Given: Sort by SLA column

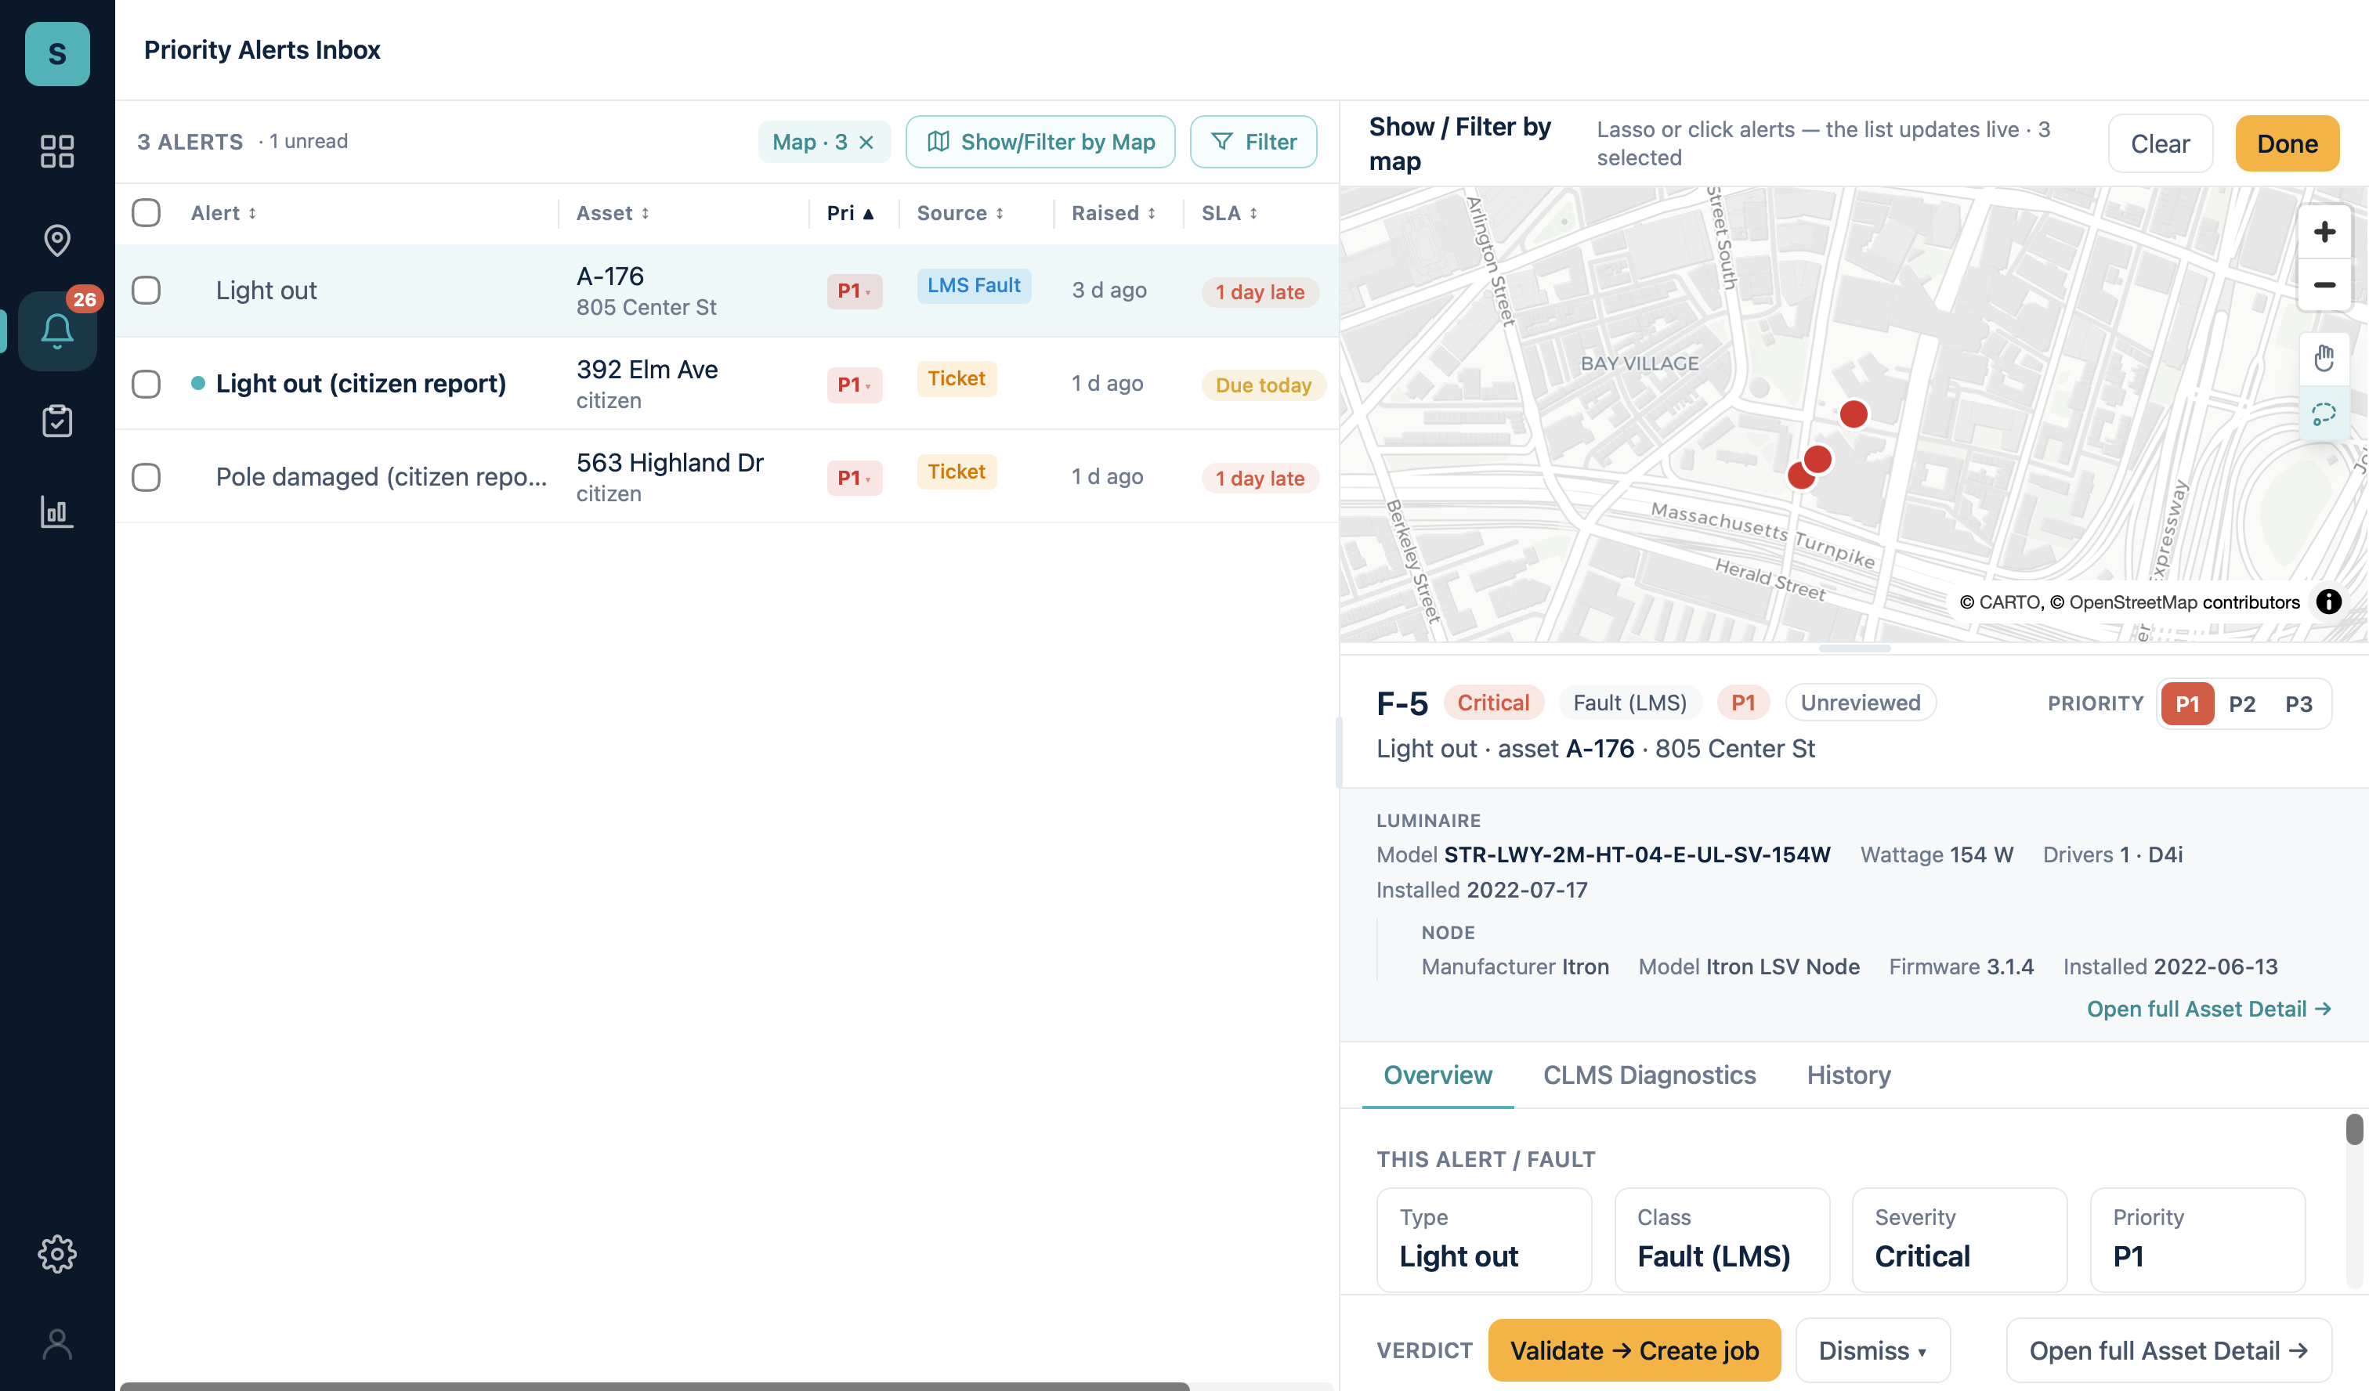Looking at the screenshot, I should coord(1230,213).
